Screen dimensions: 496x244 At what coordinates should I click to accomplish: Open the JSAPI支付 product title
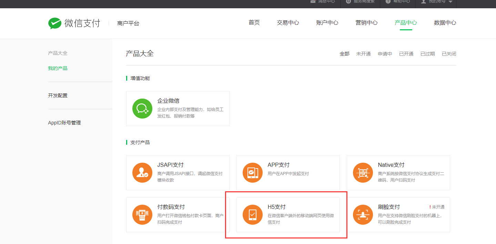click(x=170, y=165)
